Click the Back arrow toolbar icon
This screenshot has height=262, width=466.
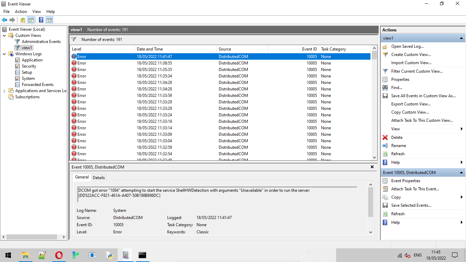pyautogui.click(x=4, y=20)
